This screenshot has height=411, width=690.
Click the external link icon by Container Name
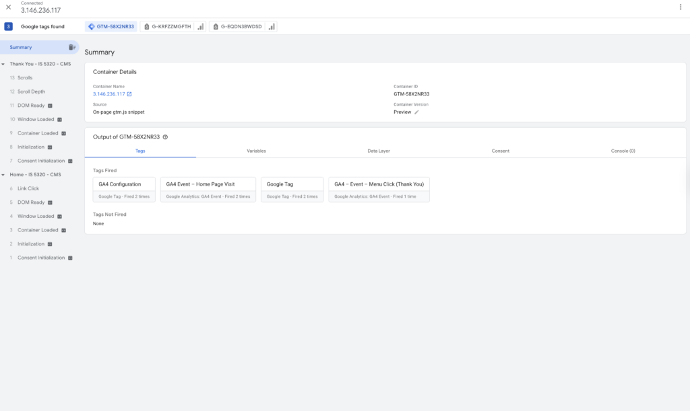pos(129,94)
